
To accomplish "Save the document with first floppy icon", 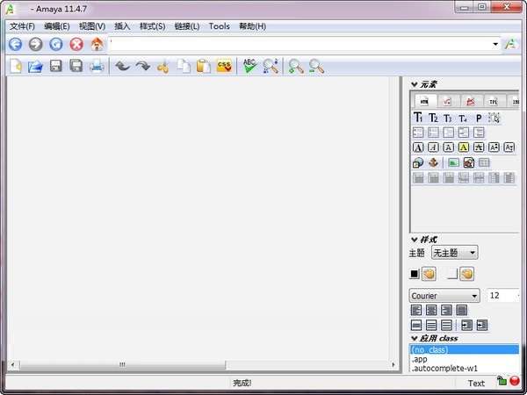I will (56, 66).
